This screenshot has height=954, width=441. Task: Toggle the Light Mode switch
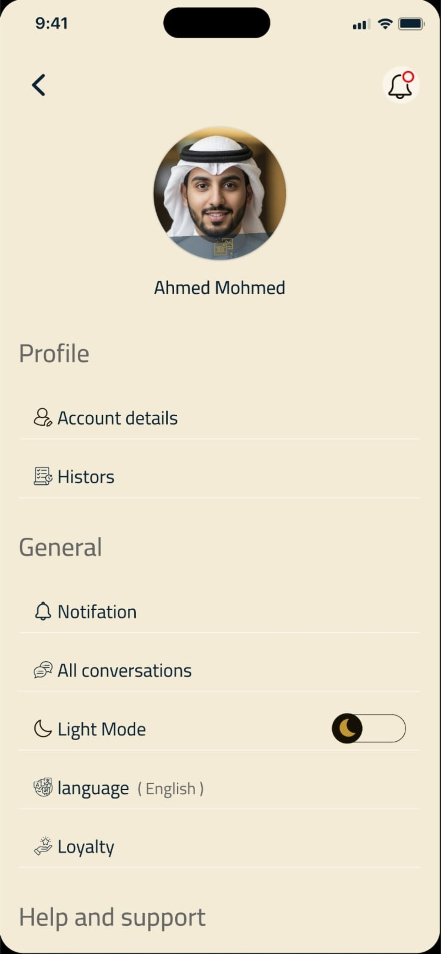(x=369, y=728)
